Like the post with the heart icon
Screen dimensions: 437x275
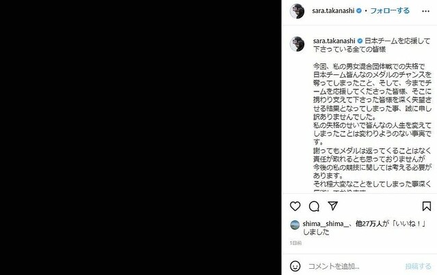click(295, 206)
